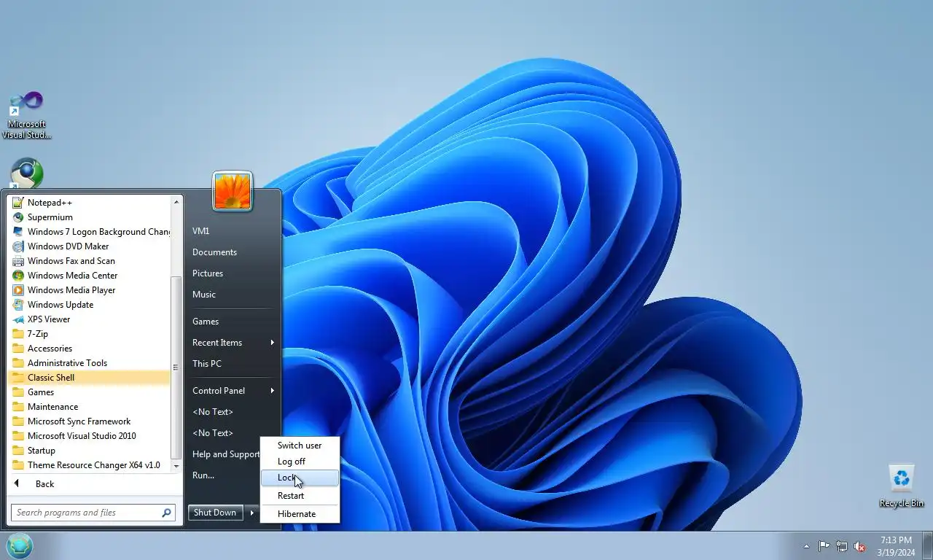
Task: Click the programs list scroll up arrow
Action: click(x=176, y=201)
